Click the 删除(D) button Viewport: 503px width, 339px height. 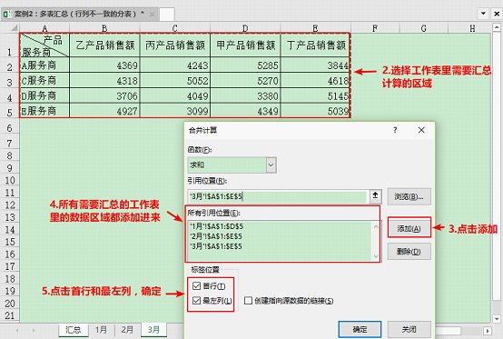409,252
